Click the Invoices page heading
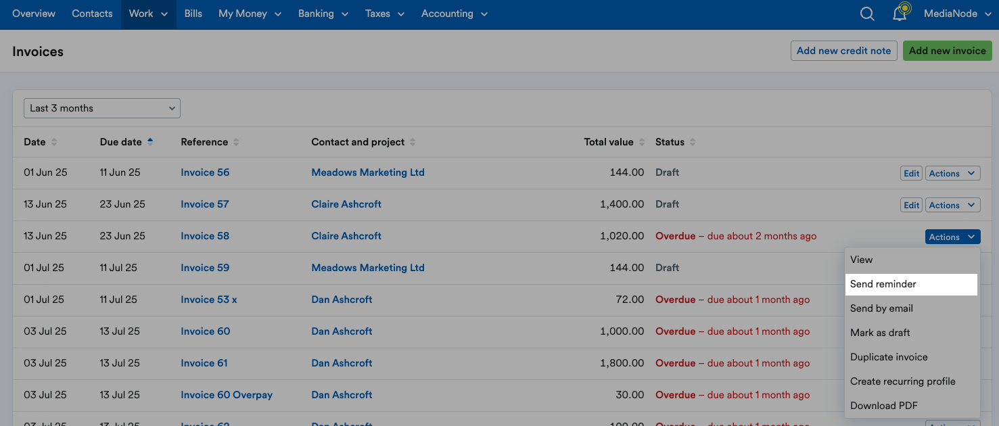999x426 pixels. tap(38, 51)
